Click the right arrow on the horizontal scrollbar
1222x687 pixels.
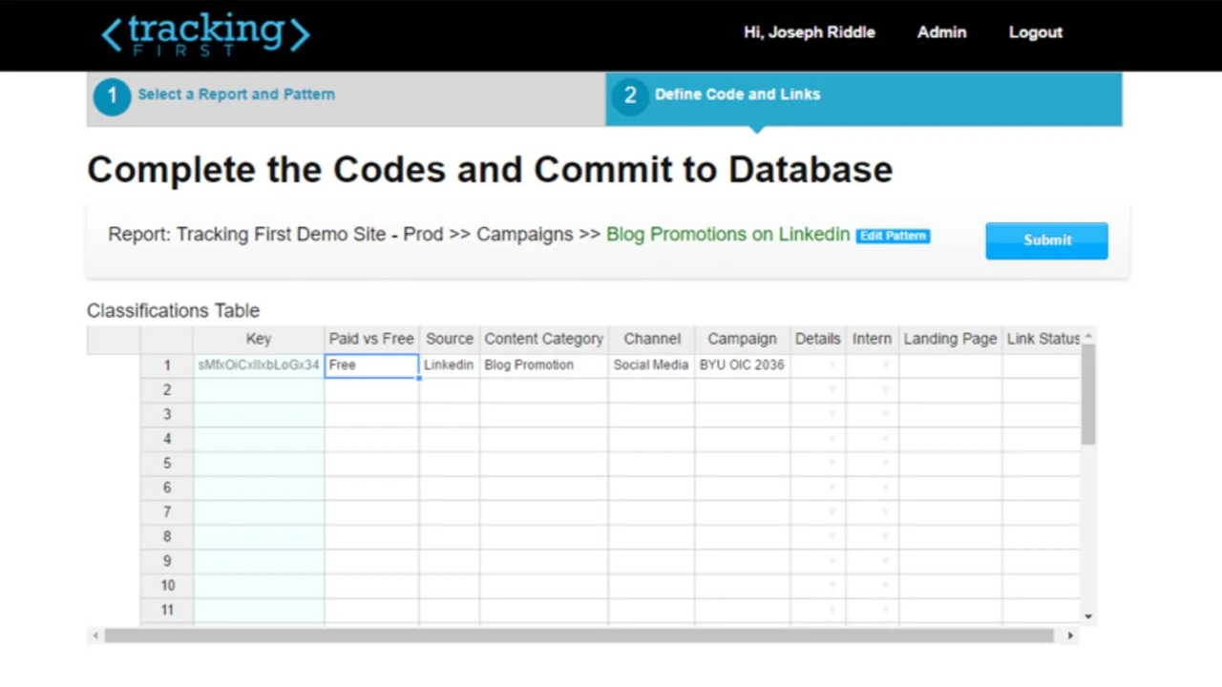1069,635
